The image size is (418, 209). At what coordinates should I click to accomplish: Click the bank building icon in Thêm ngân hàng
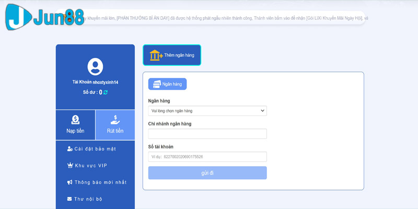pos(156,55)
